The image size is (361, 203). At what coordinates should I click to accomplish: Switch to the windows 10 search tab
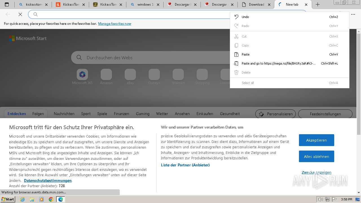[145, 5]
